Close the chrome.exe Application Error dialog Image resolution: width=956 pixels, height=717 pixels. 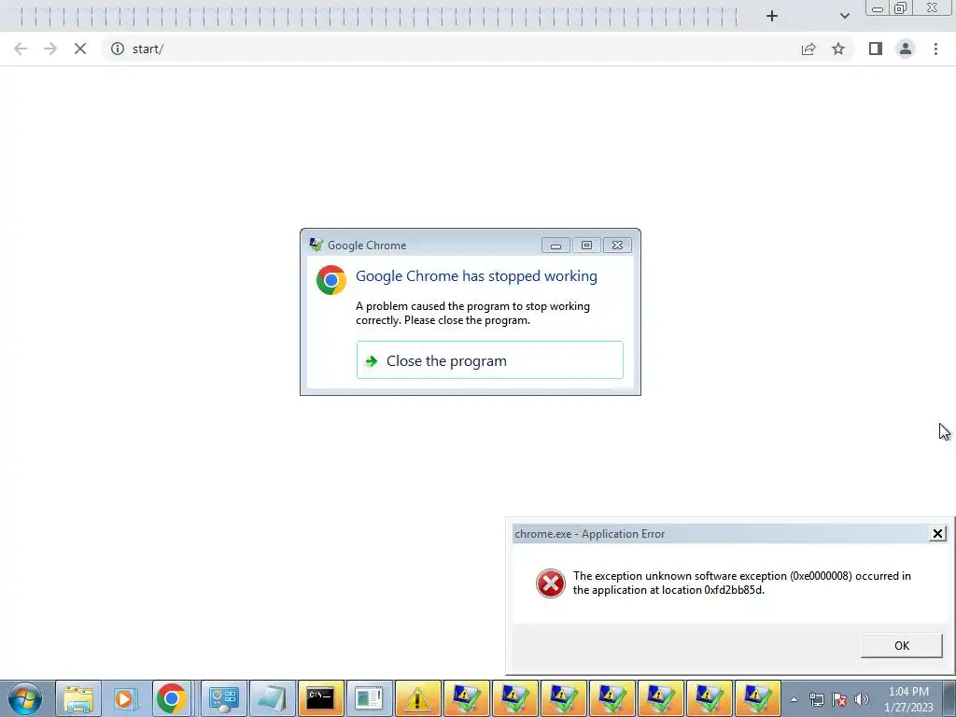point(937,534)
